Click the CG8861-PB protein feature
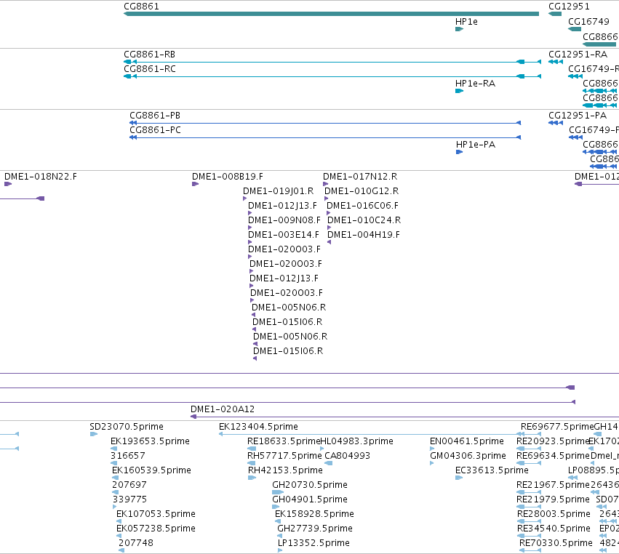The width and height of the screenshot is (619, 554). [x=325, y=123]
